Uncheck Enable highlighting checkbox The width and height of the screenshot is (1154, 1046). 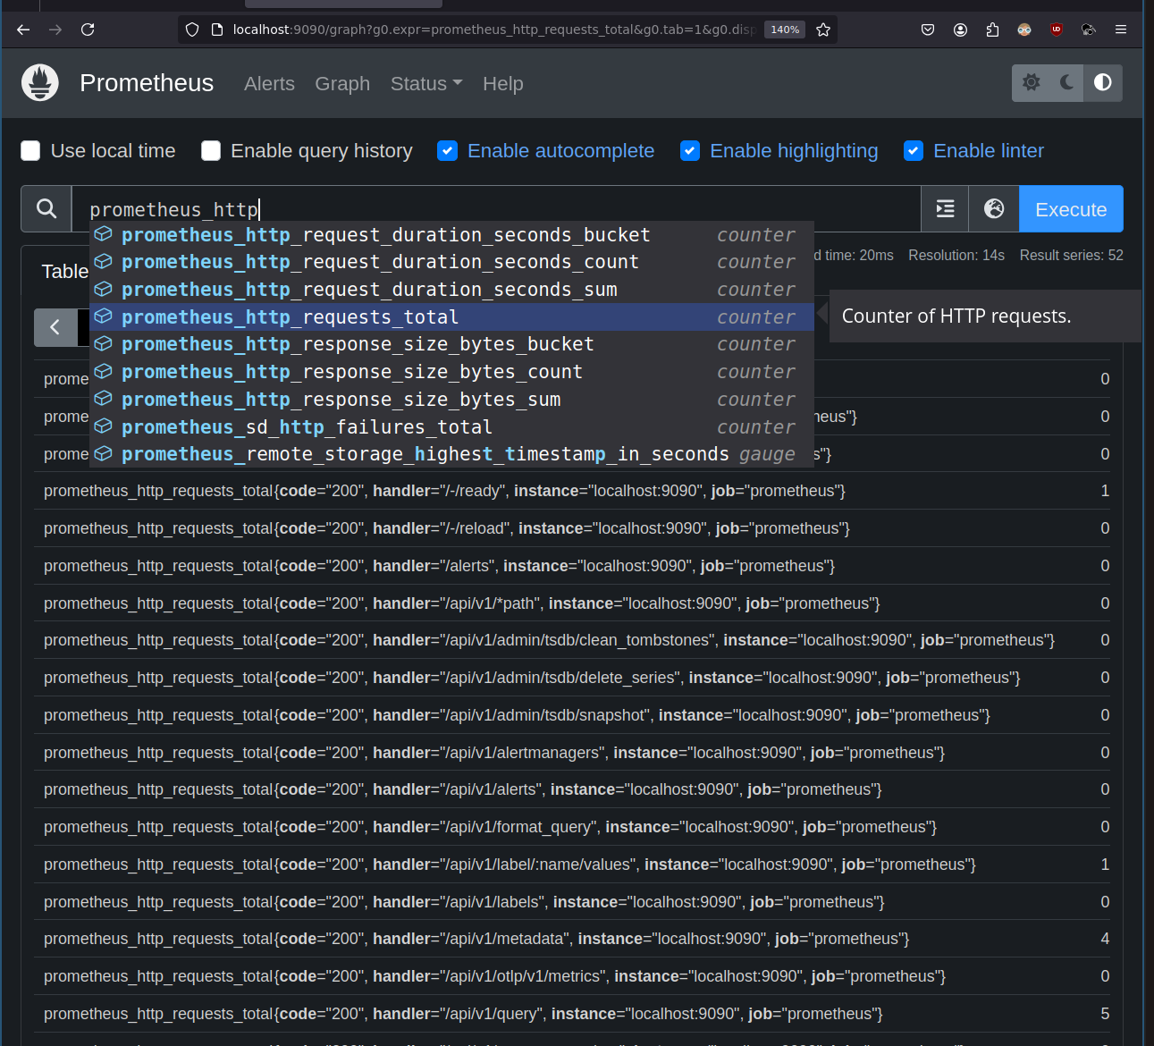click(x=690, y=151)
